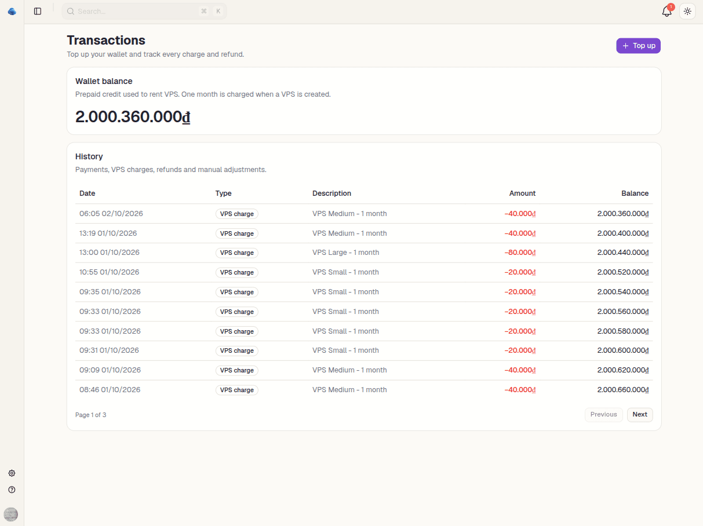Image resolution: width=703 pixels, height=526 pixels.
Task: Click amount in the 09:31 row
Action: point(520,350)
